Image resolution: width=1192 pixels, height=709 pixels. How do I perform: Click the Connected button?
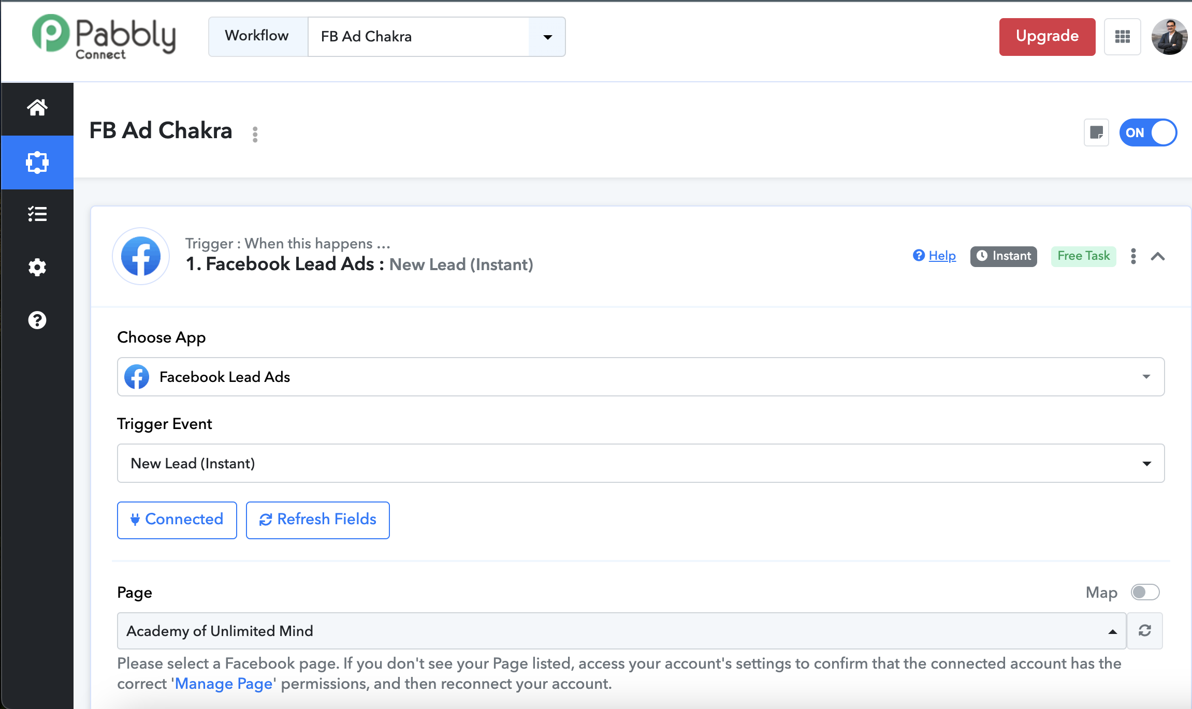(177, 520)
